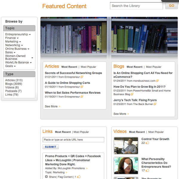Click external link icon after Business Blog

click(132, 94)
